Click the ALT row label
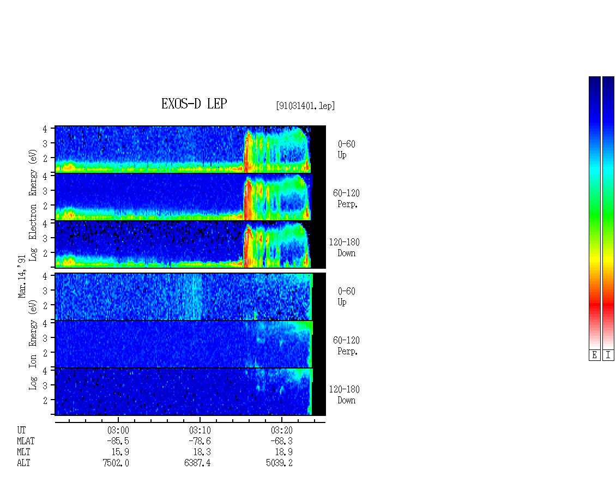The width and height of the screenshot is (616, 477). 23,463
